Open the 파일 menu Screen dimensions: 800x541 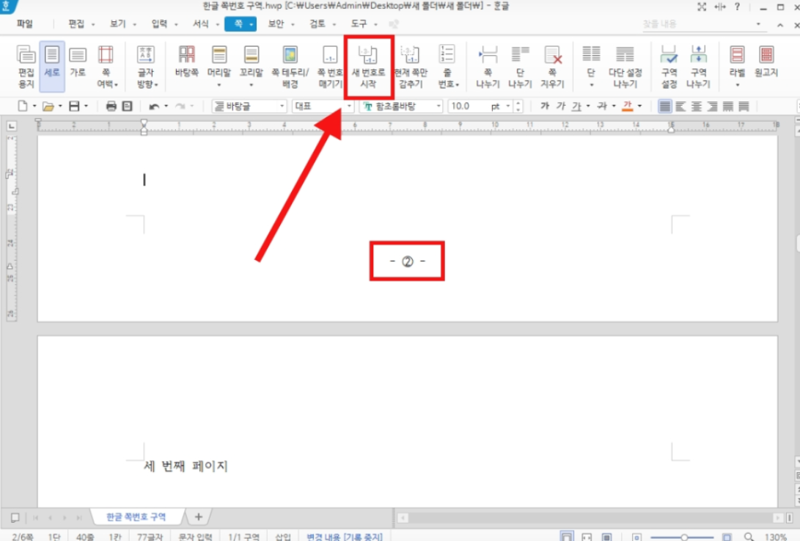pos(24,24)
